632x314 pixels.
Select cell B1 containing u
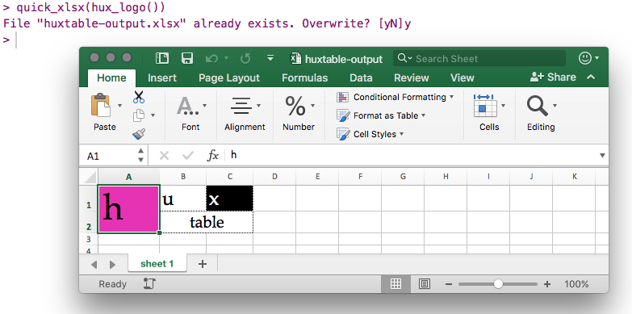(x=183, y=198)
